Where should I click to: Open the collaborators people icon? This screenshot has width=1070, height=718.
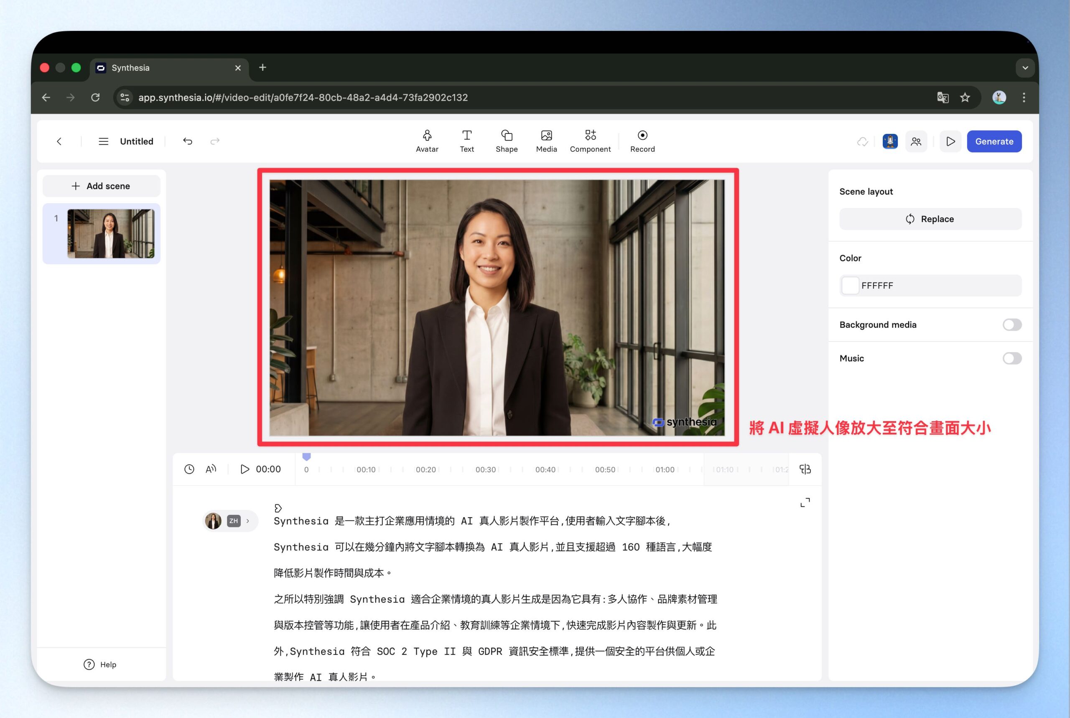click(916, 141)
